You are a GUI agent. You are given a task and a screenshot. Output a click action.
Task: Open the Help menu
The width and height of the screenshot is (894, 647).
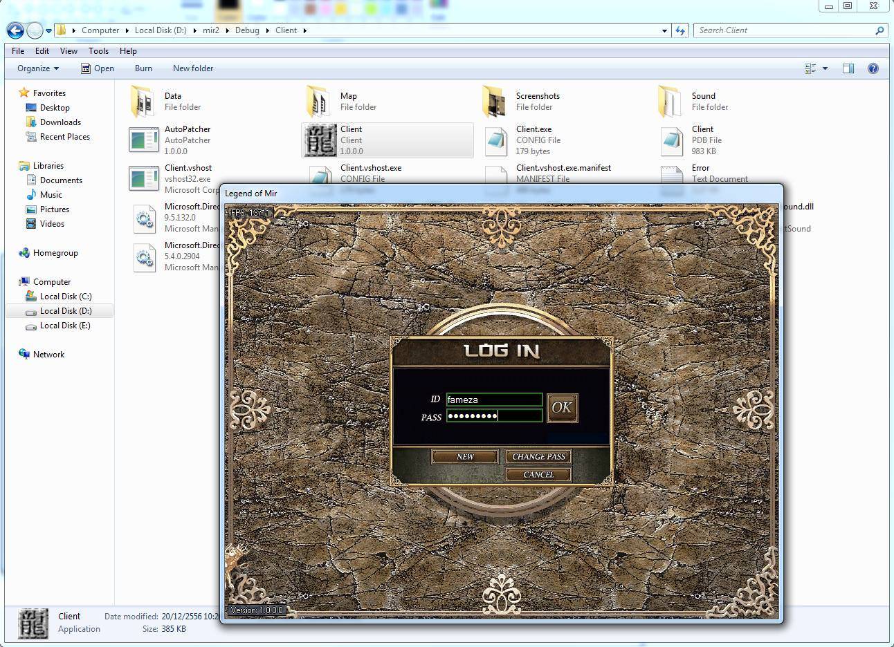[128, 50]
